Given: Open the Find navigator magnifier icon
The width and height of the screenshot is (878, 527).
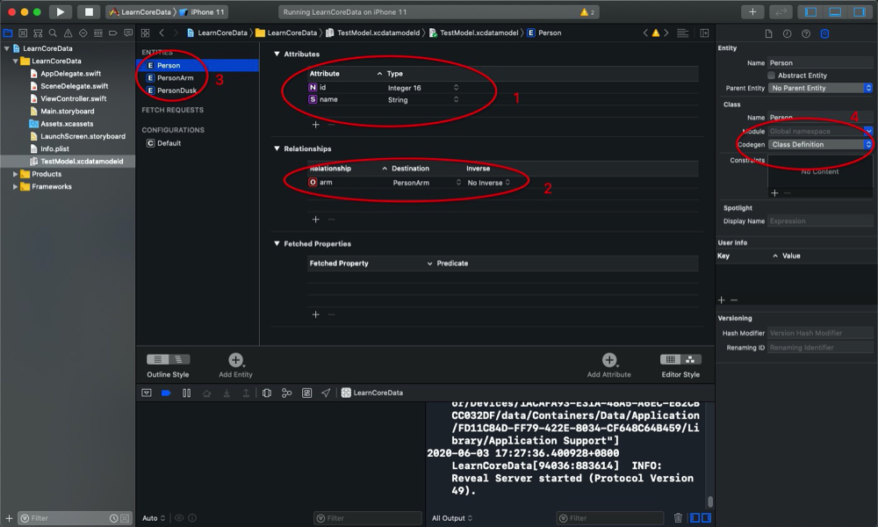Looking at the screenshot, I should pos(53,33).
